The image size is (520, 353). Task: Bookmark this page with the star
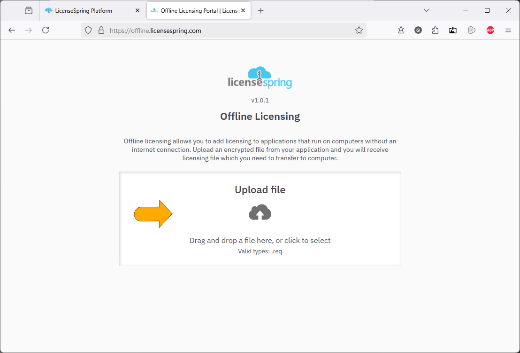coord(359,30)
